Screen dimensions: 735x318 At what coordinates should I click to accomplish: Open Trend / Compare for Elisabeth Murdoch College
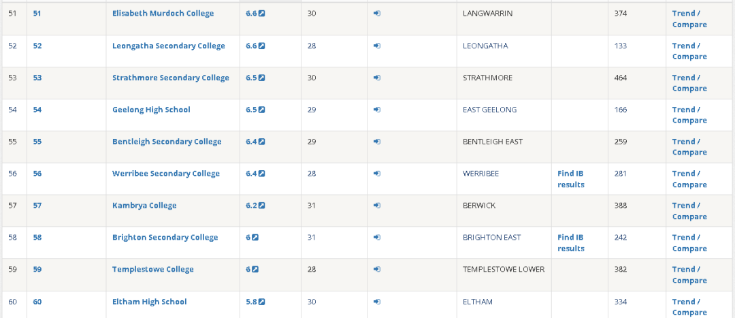689,19
